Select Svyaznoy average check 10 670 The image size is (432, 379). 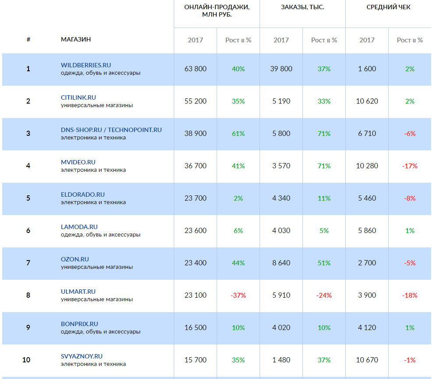tap(367, 360)
